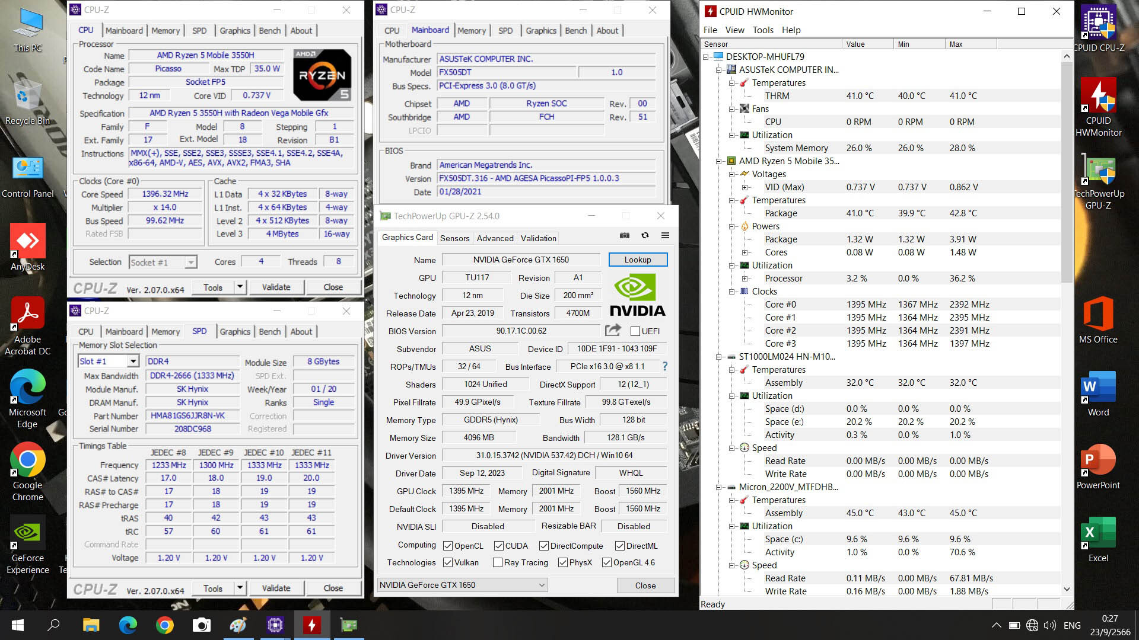Select the Bench tab in the Mainboard CPU-Z window
Viewport: 1139px width, 640px height.
click(x=575, y=31)
